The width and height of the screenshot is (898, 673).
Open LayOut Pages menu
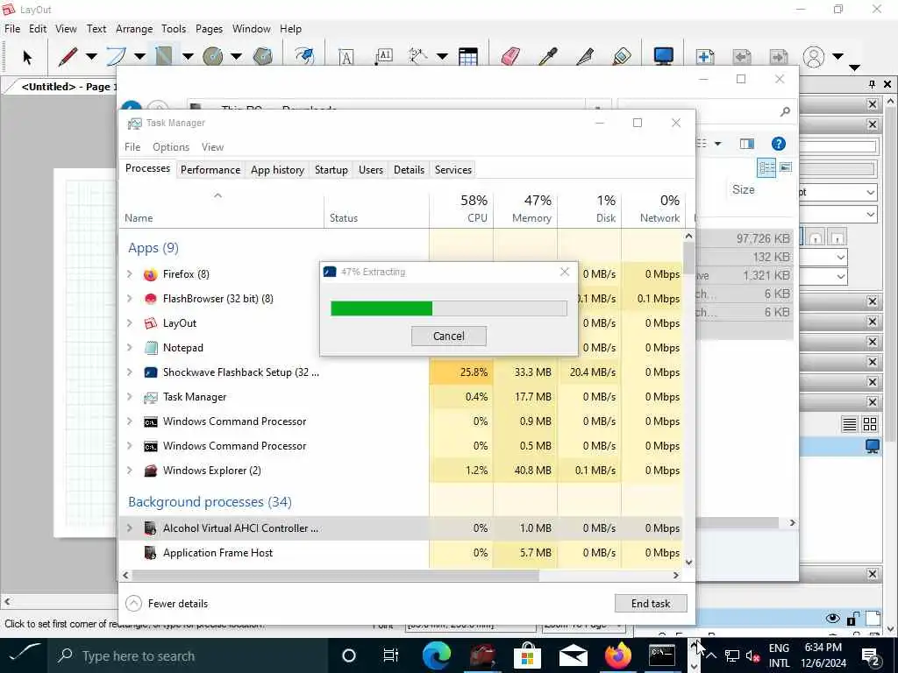click(209, 29)
